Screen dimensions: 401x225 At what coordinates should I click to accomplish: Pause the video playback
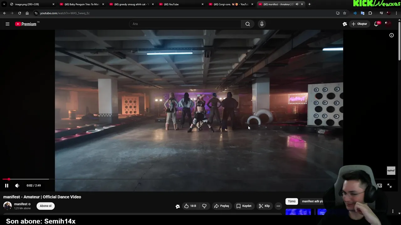coord(7,186)
